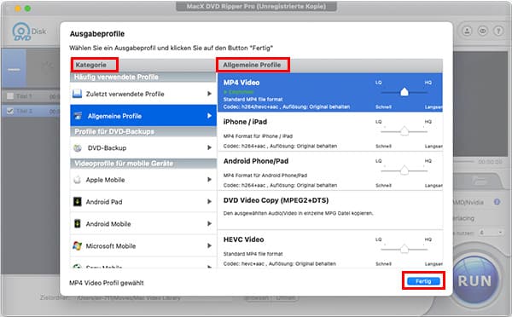512x317 pixels.
Task: Adjust iPhone / iPad quality slider
Action: pos(404,131)
